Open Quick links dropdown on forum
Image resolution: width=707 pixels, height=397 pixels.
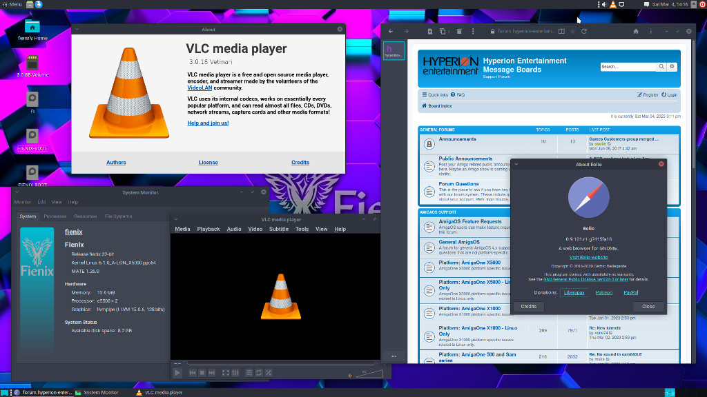(435, 95)
